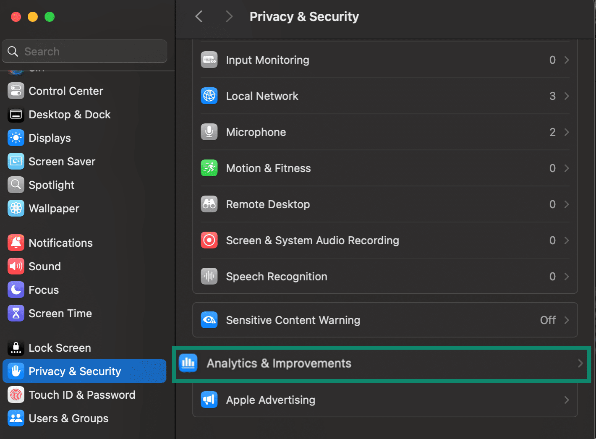Click the Sensitive Content Warning eye icon
Screen dimensions: 596x439
pyautogui.click(x=209, y=320)
